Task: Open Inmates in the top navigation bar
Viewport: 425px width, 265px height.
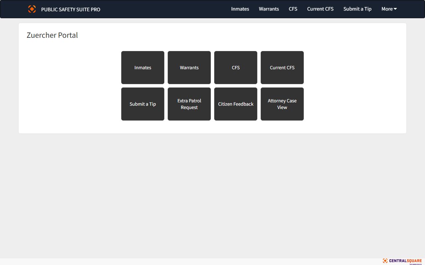Action: pyautogui.click(x=240, y=9)
